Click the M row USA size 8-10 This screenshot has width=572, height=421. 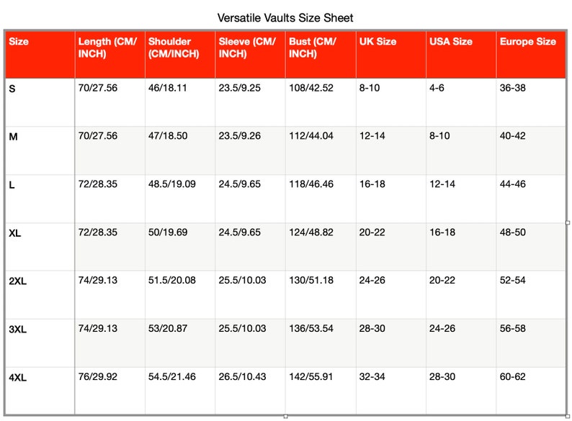461,150
